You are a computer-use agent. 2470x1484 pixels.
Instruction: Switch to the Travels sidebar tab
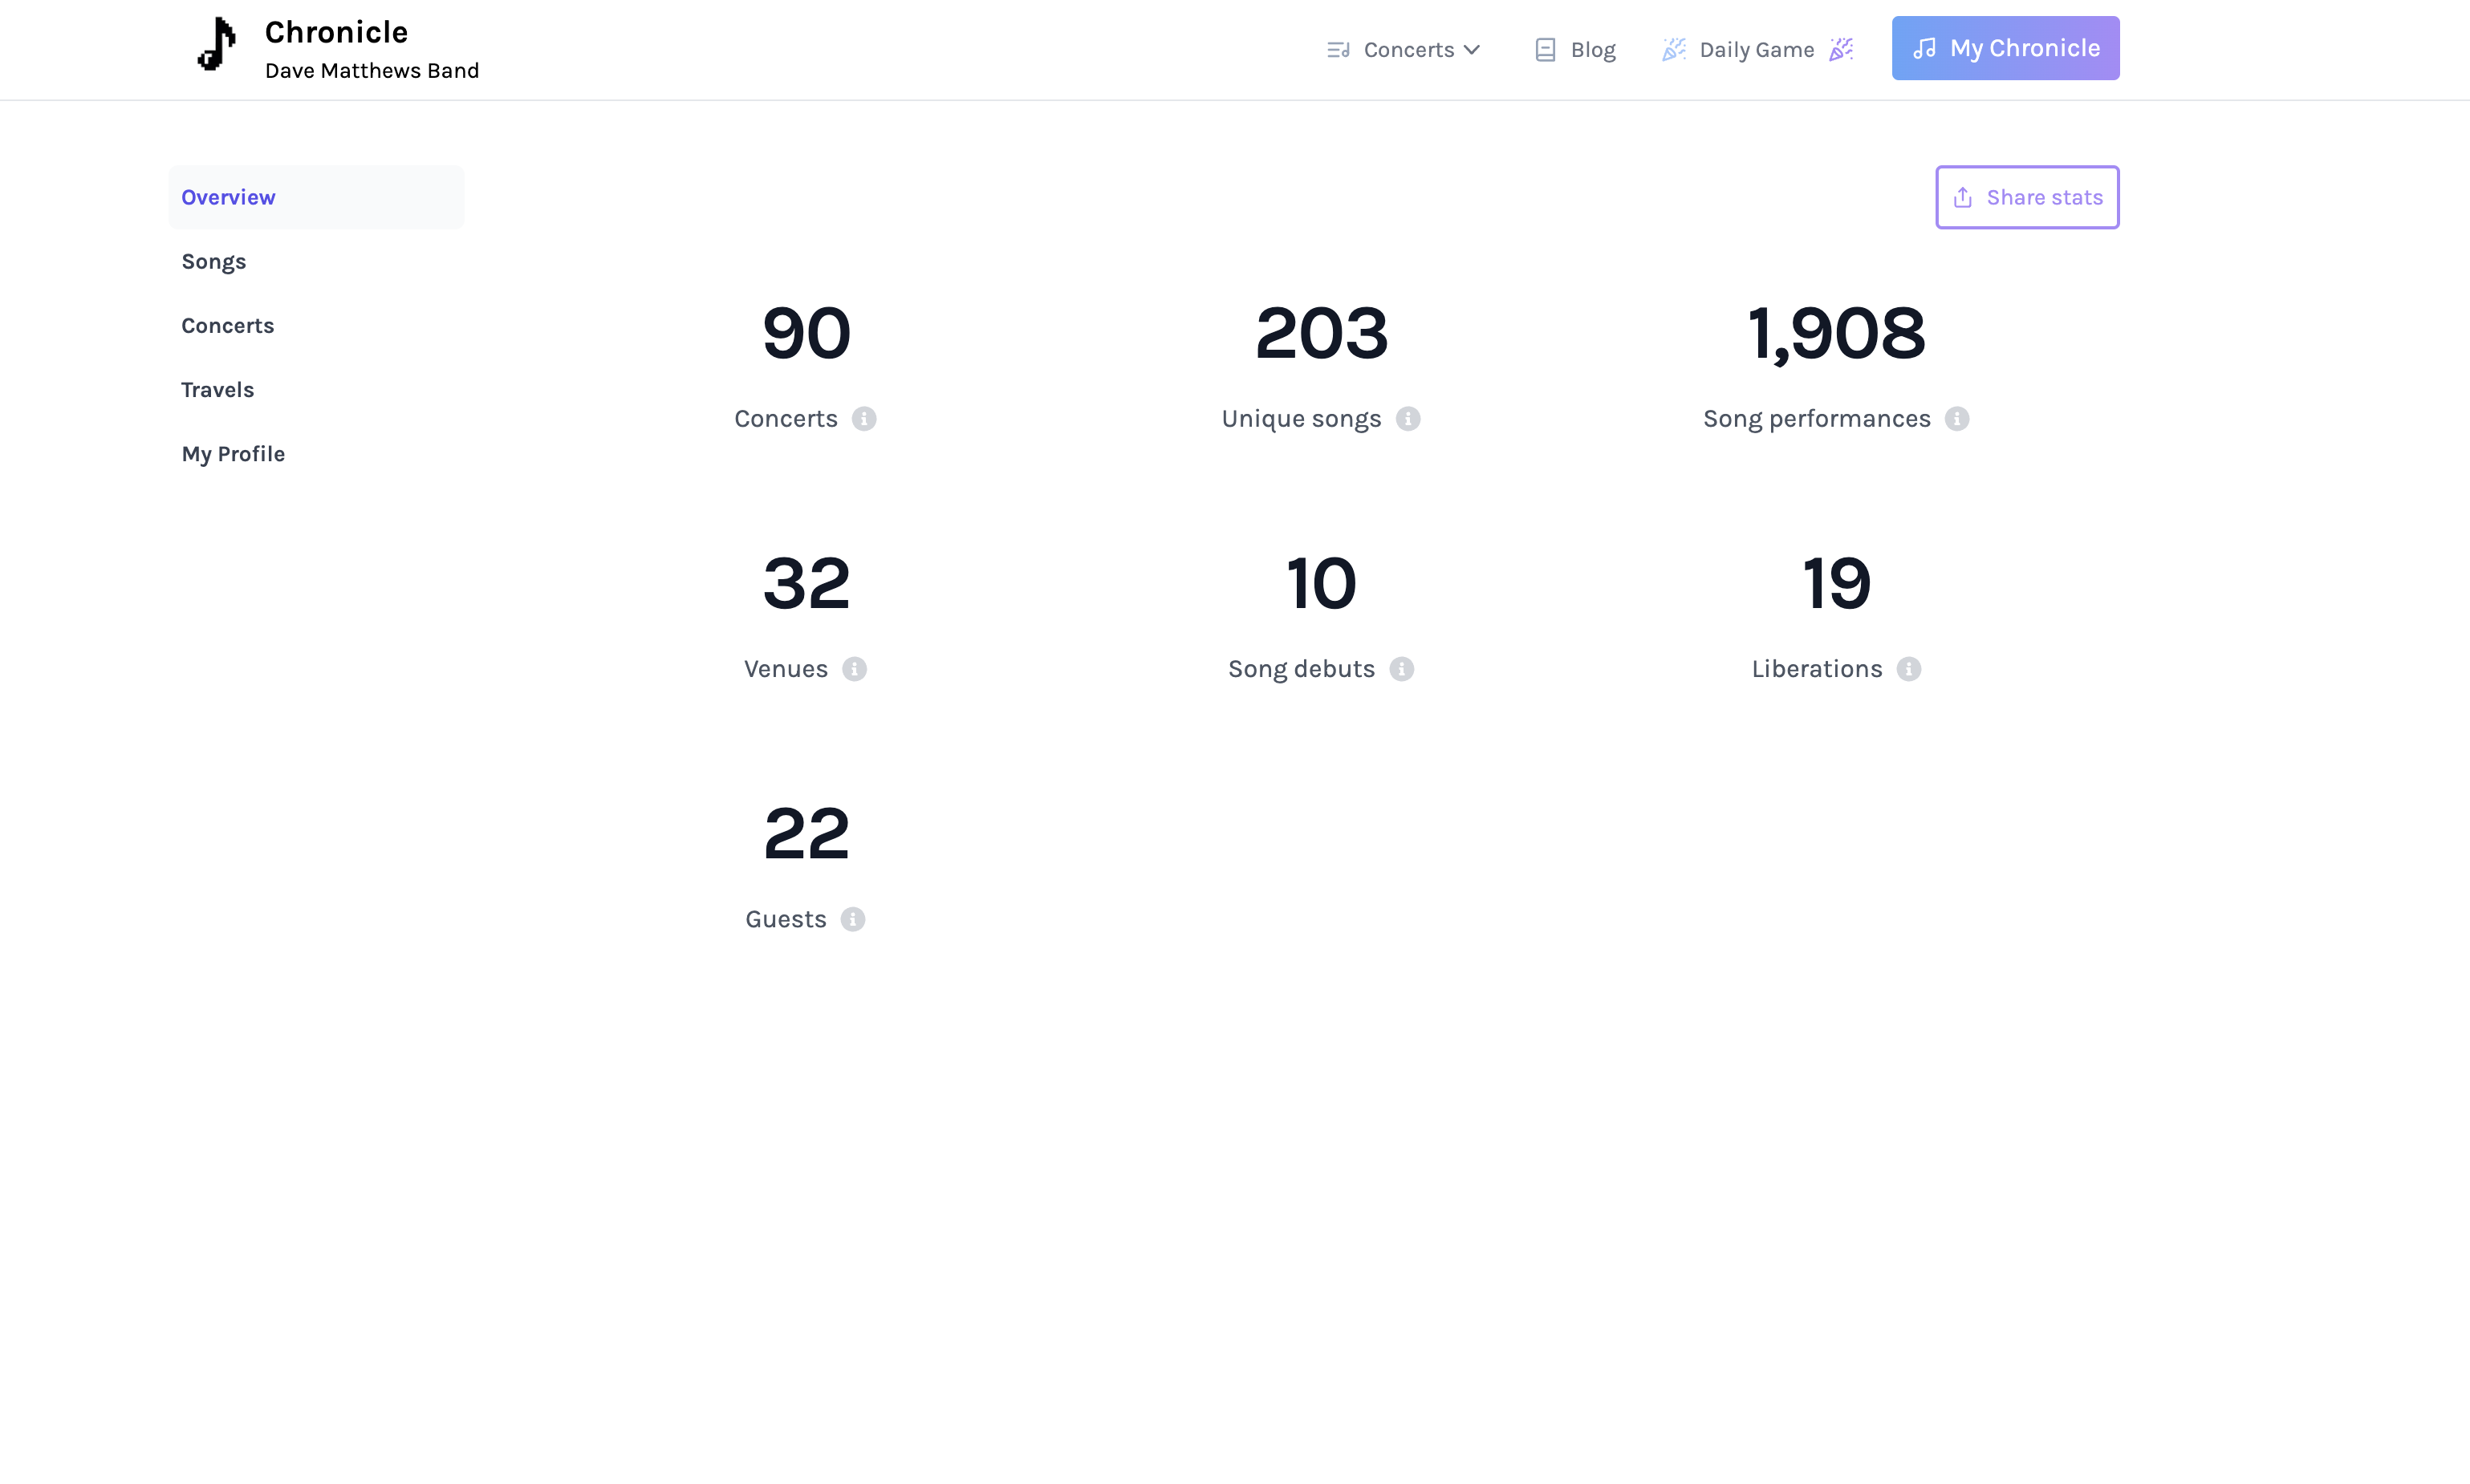pos(217,389)
